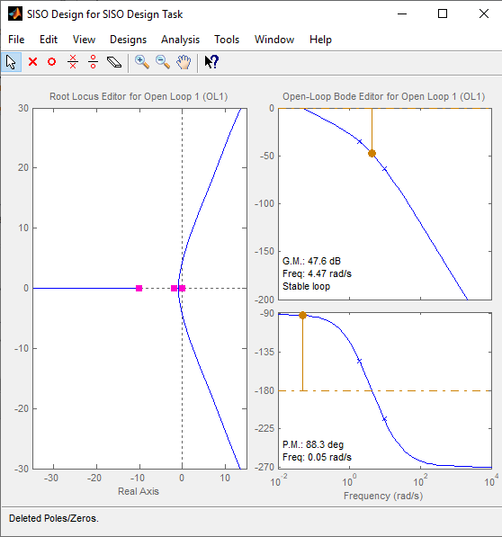This screenshot has width=502, height=537.
Task: Click the phase margin marker on phase plot
Action: tap(302, 316)
